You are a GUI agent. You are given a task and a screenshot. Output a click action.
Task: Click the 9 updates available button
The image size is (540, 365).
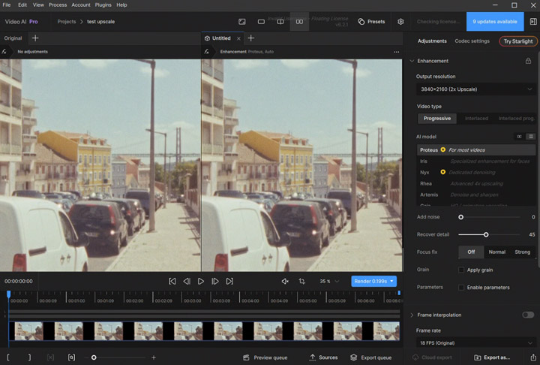pos(495,21)
